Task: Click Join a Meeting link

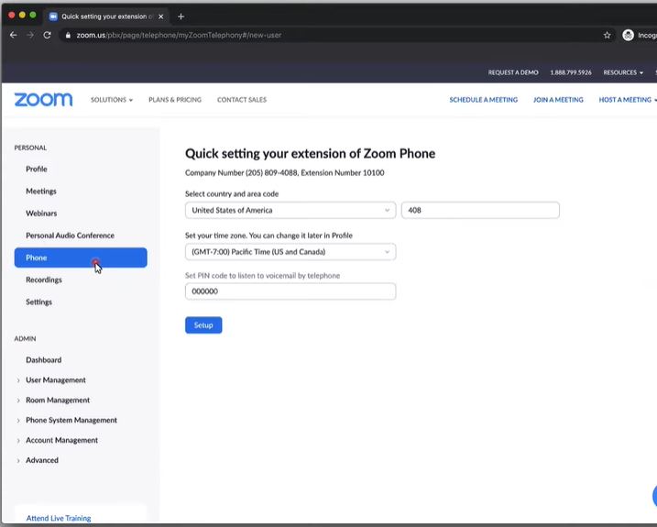Action: [558, 100]
